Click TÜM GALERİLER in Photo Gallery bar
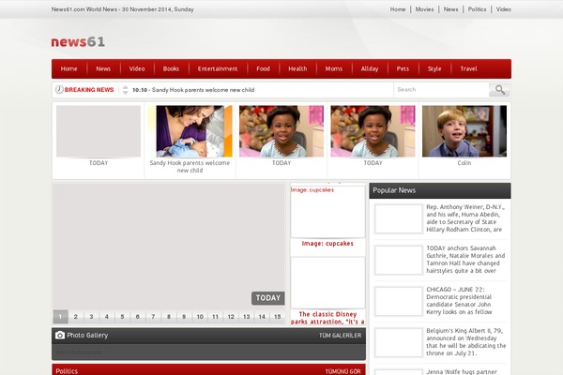 click(340, 336)
